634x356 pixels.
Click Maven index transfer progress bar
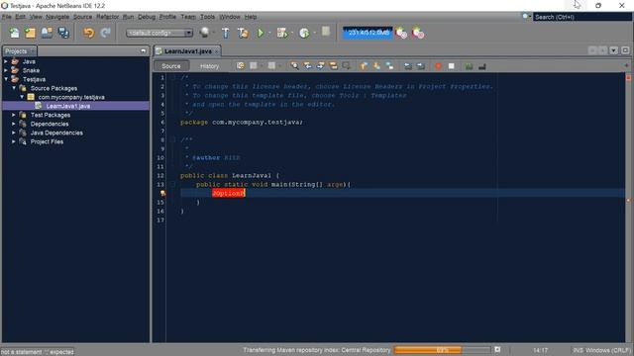click(x=442, y=350)
